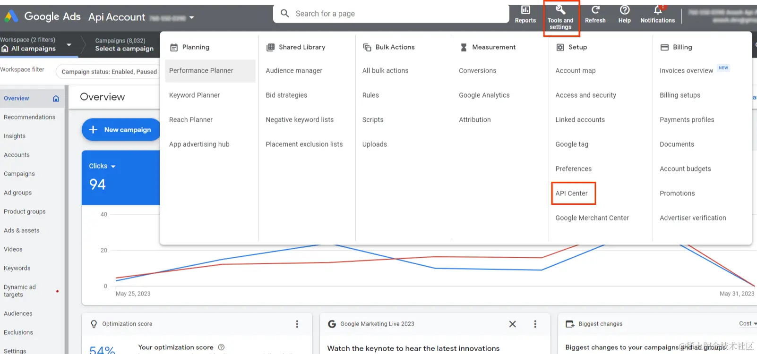757x354 pixels.
Task: Click the Google Ads logo
Action: point(11,17)
